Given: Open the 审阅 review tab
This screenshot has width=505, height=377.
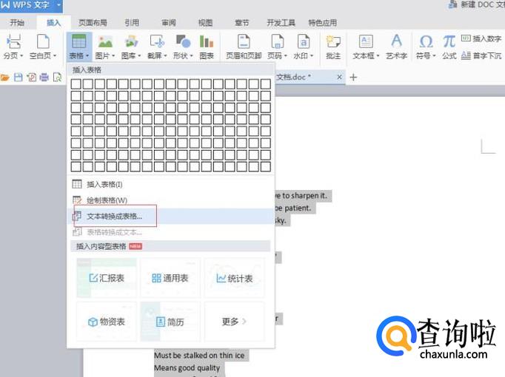Looking at the screenshot, I should click(x=169, y=23).
